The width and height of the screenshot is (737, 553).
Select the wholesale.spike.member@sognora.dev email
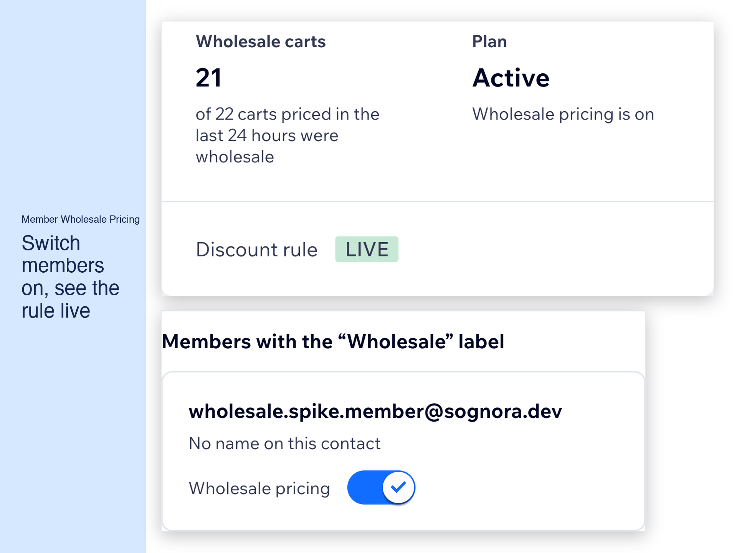[x=375, y=411]
